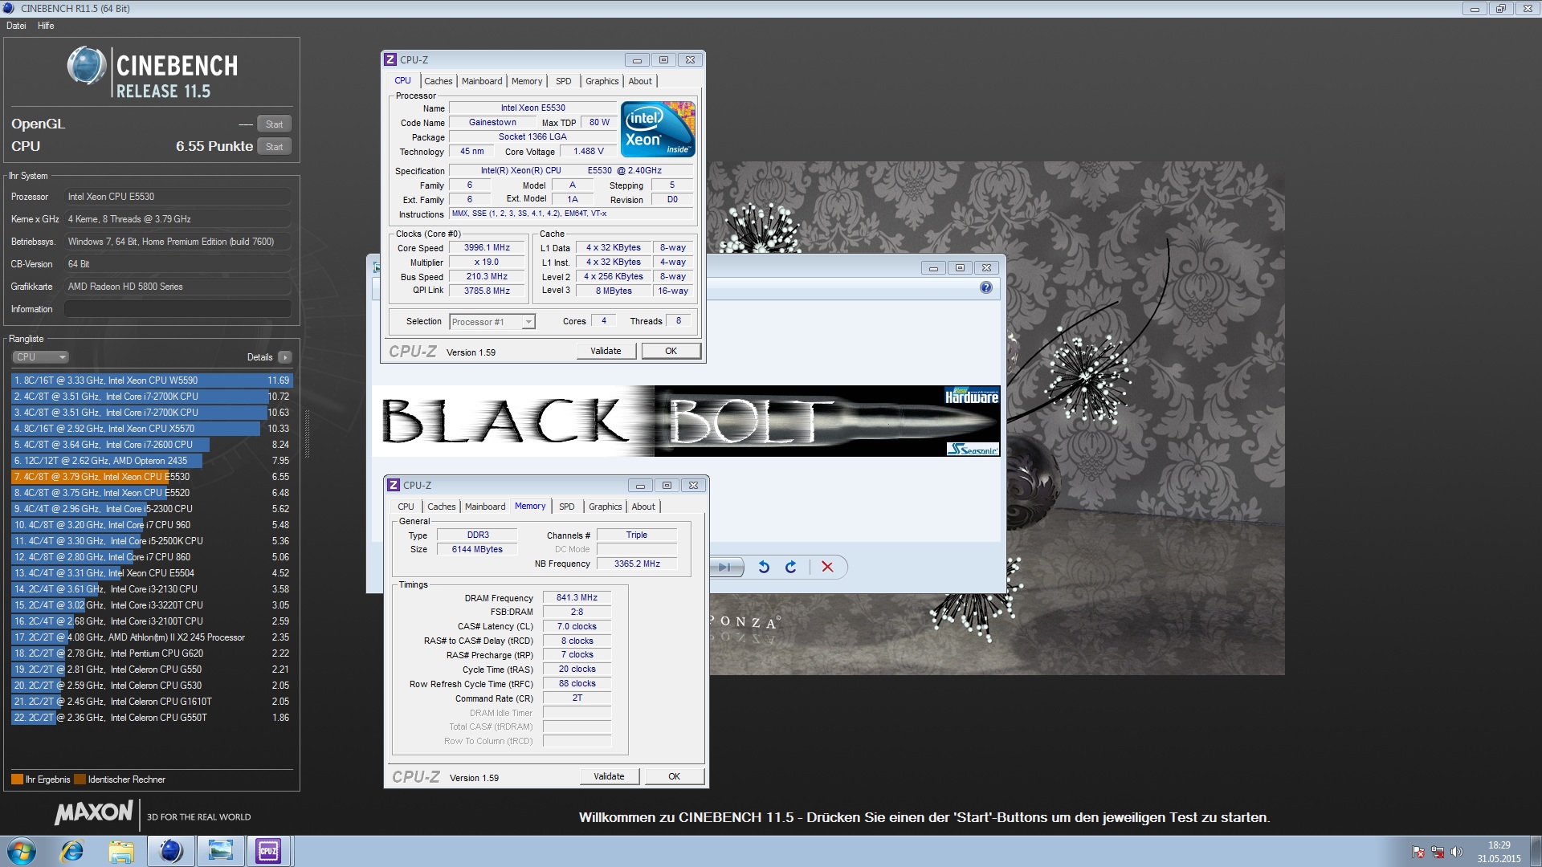Delete the image with red X
Screen dimensions: 1542x867
pyautogui.click(x=827, y=567)
